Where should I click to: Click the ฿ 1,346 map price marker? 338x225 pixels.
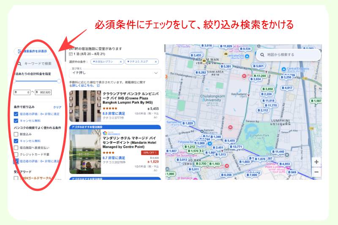215,137
